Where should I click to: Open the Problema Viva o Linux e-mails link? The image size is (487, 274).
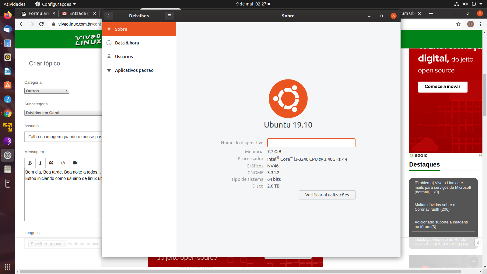pos(443,188)
